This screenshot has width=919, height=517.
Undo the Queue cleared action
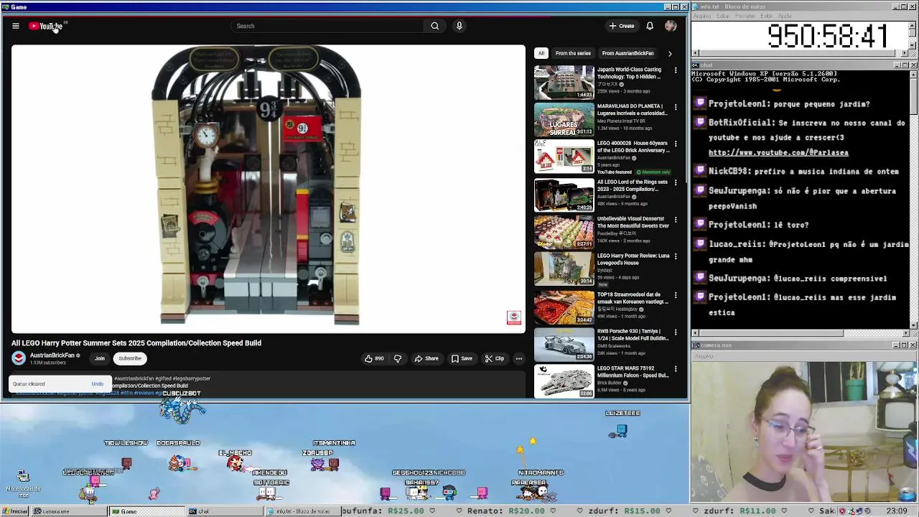97,384
